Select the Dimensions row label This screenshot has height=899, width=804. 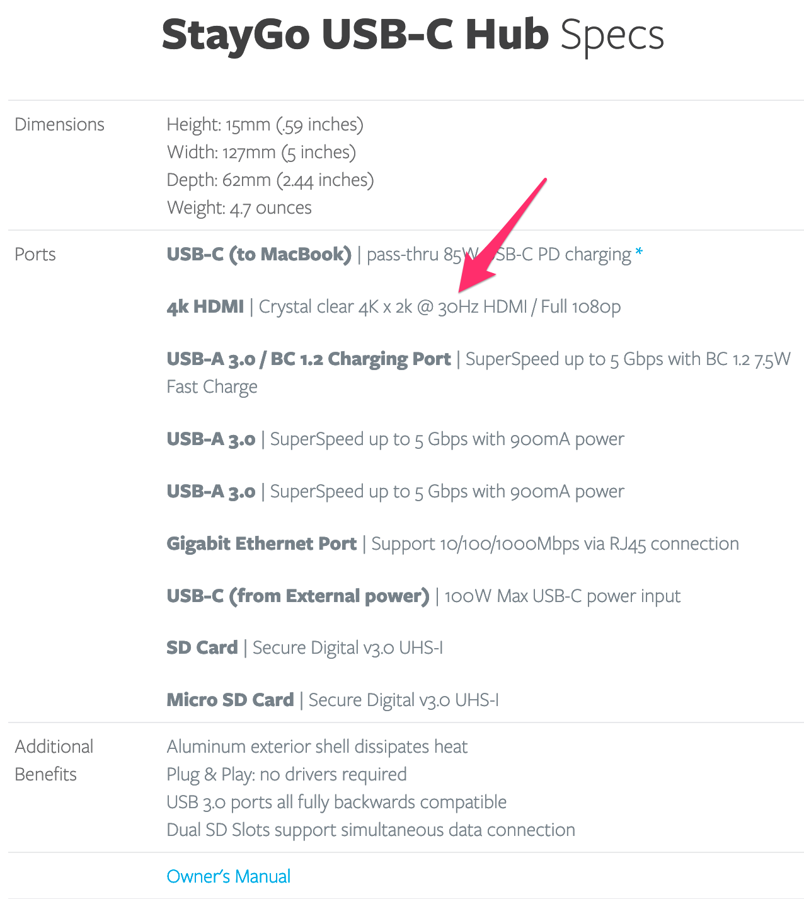point(59,124)
